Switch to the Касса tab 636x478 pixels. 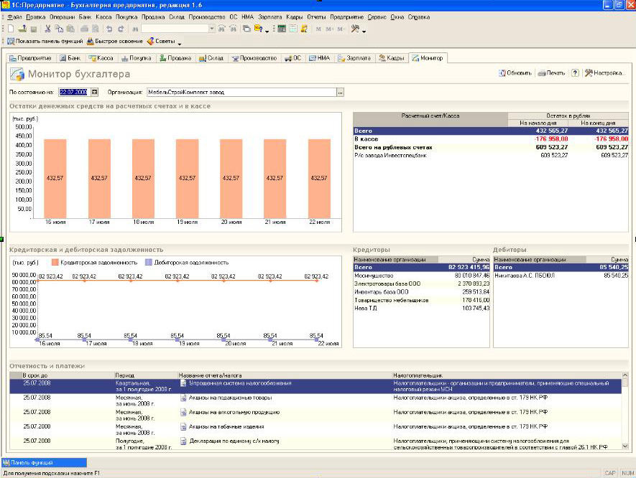pos(101,58)
